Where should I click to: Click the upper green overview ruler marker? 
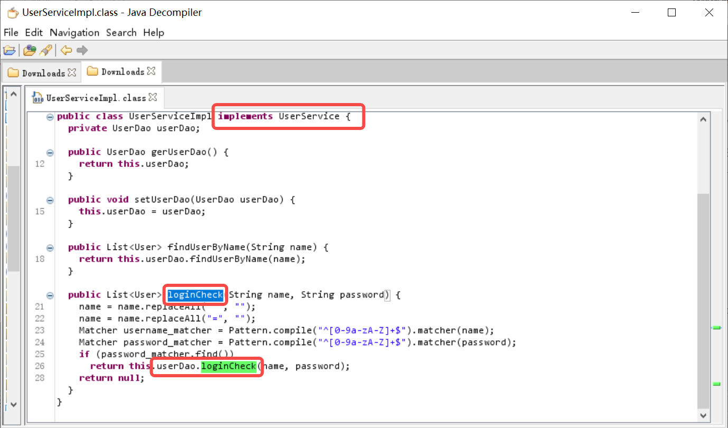pyautogui.click(x=716, y=328)
